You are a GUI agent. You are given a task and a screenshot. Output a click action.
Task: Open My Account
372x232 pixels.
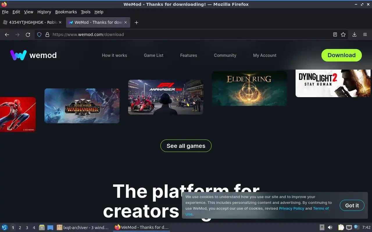coord(265,55)
